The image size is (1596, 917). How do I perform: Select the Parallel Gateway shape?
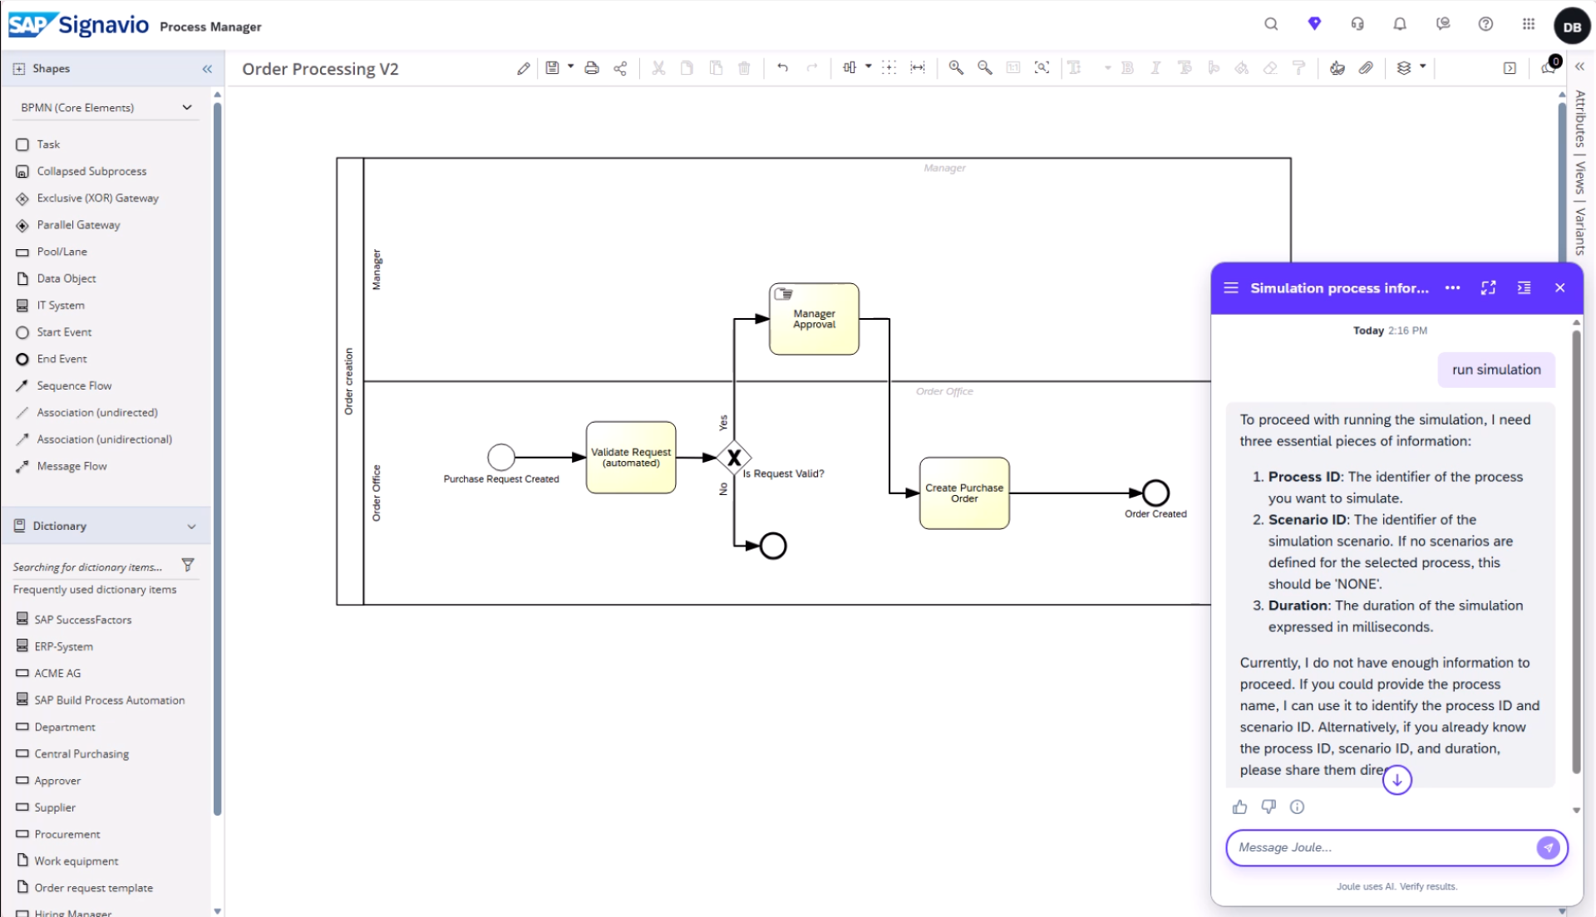[78, 224]
